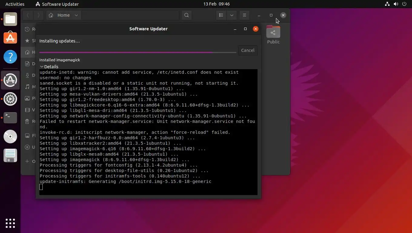Screen dimensions: 412x233
Task: Open the clock and calendar menu
Action: 216,4
